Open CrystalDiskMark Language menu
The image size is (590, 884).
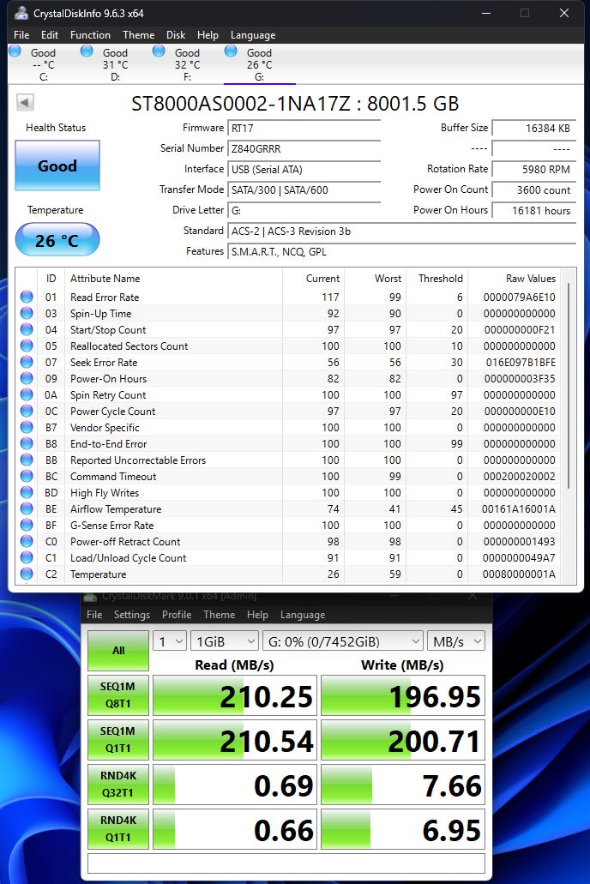[303, 615]
